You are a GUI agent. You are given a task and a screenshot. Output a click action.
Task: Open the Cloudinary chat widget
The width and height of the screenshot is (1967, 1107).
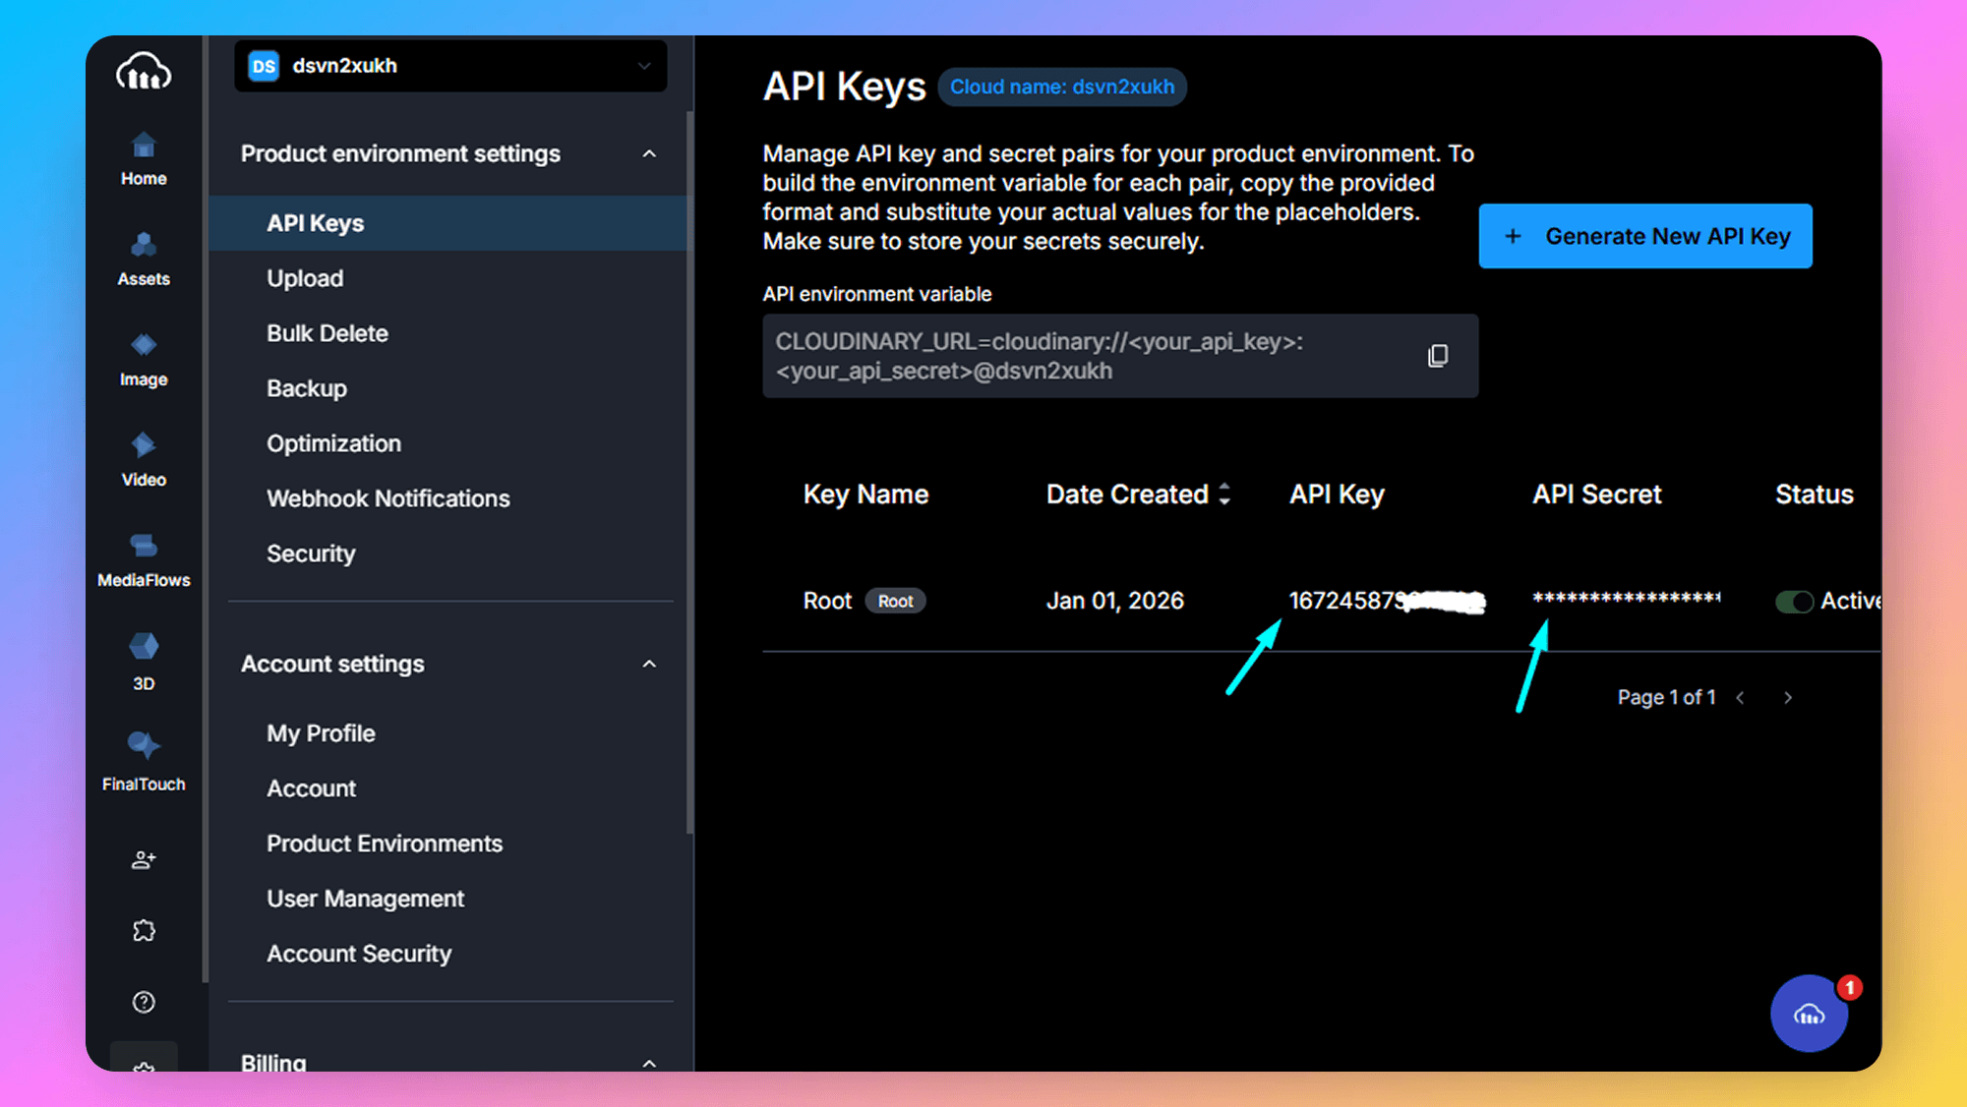(1809, 1014)
